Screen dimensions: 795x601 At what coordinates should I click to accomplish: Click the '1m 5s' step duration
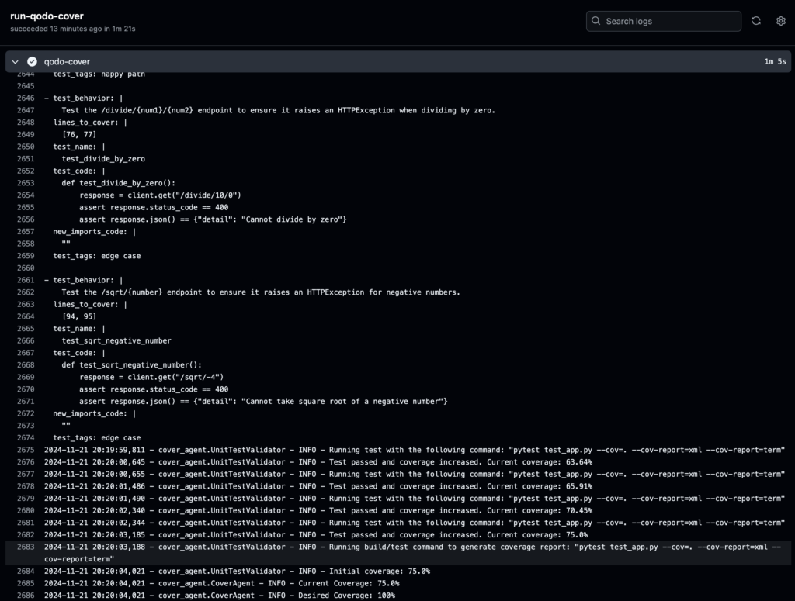(x=776, y=61)
